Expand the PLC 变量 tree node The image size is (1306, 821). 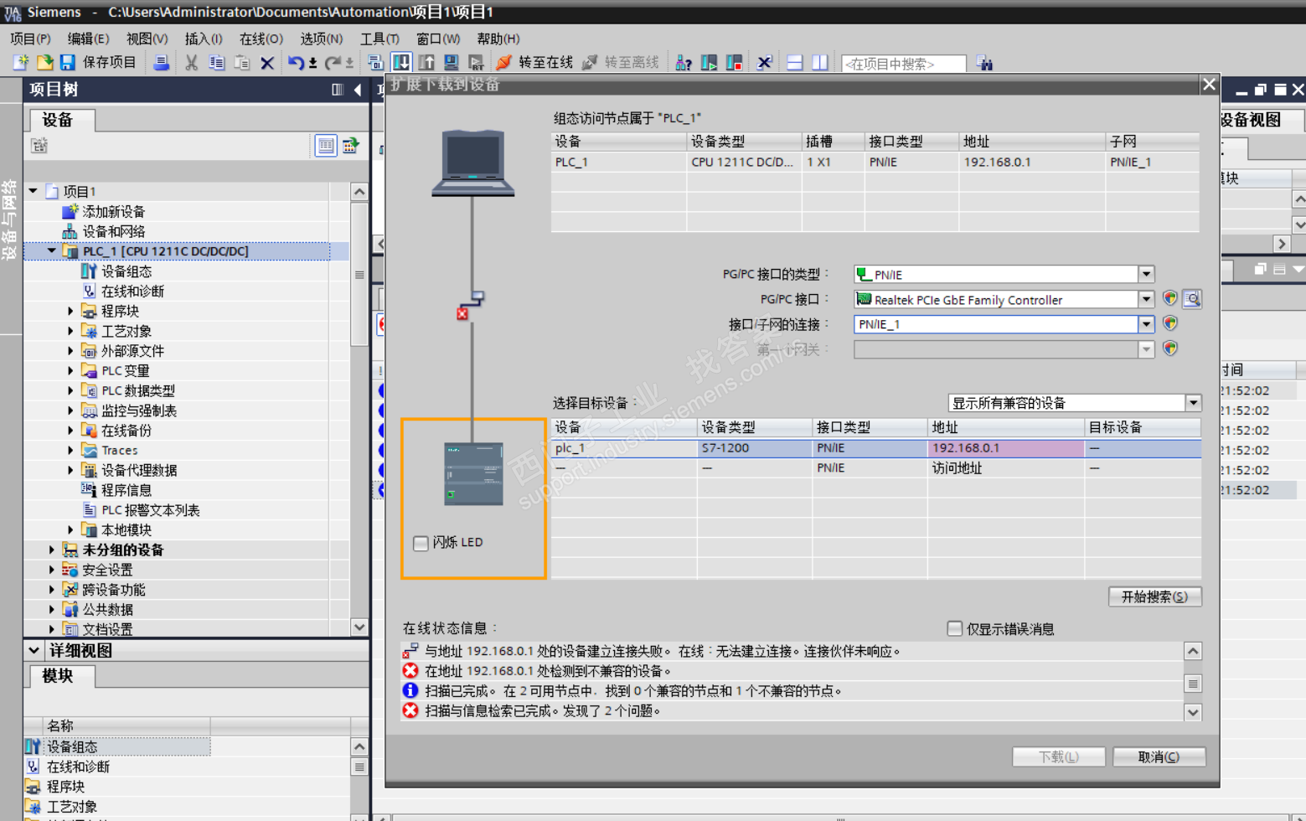coord(70,370)
